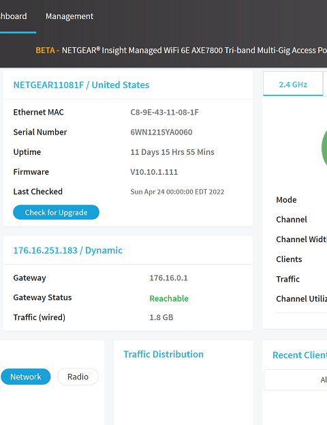The image size is (327, 425).
Task: Select the 2.4 GHz radio tab
Action: [x=293, y=85]
